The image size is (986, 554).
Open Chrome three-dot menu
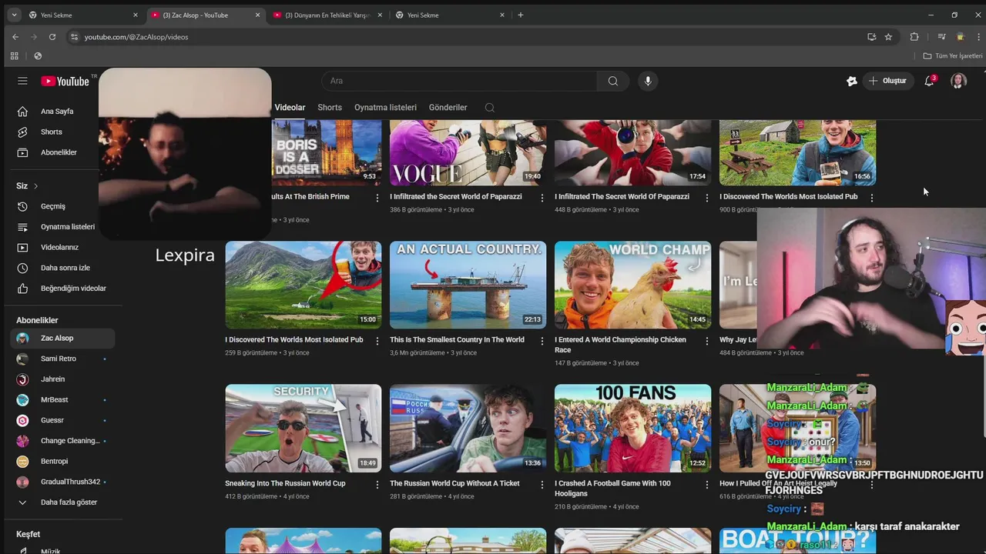click(x=978, y=37)
